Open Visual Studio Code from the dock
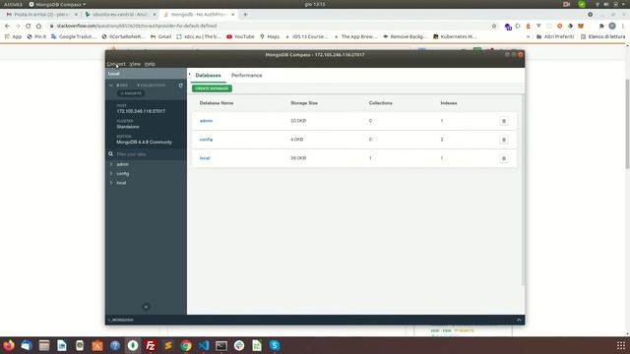The height and width of the screenshot is (354, 630). (x=204, y=345)
